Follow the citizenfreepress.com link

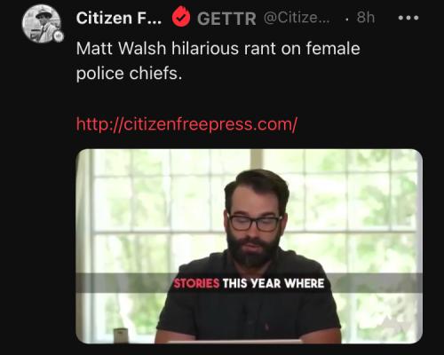tap(186, 123)
